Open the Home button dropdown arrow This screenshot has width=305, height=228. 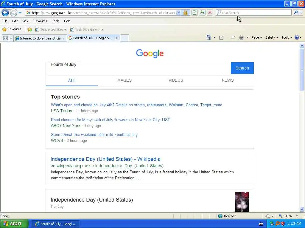[214, 37]
